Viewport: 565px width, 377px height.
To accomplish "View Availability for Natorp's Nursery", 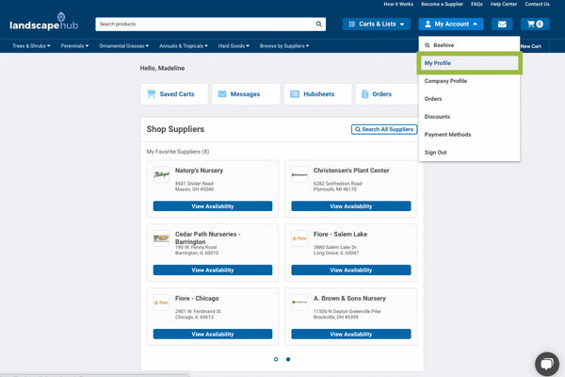I will pyautogui.click(x=213, y=206).
